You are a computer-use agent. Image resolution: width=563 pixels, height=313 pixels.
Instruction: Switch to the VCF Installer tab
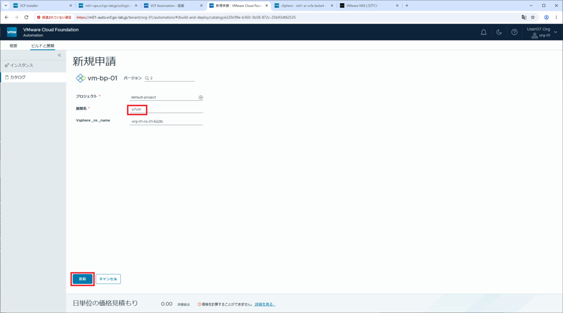(42, 6)
